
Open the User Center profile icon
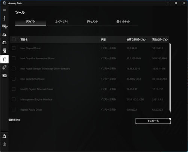[5, 136]
